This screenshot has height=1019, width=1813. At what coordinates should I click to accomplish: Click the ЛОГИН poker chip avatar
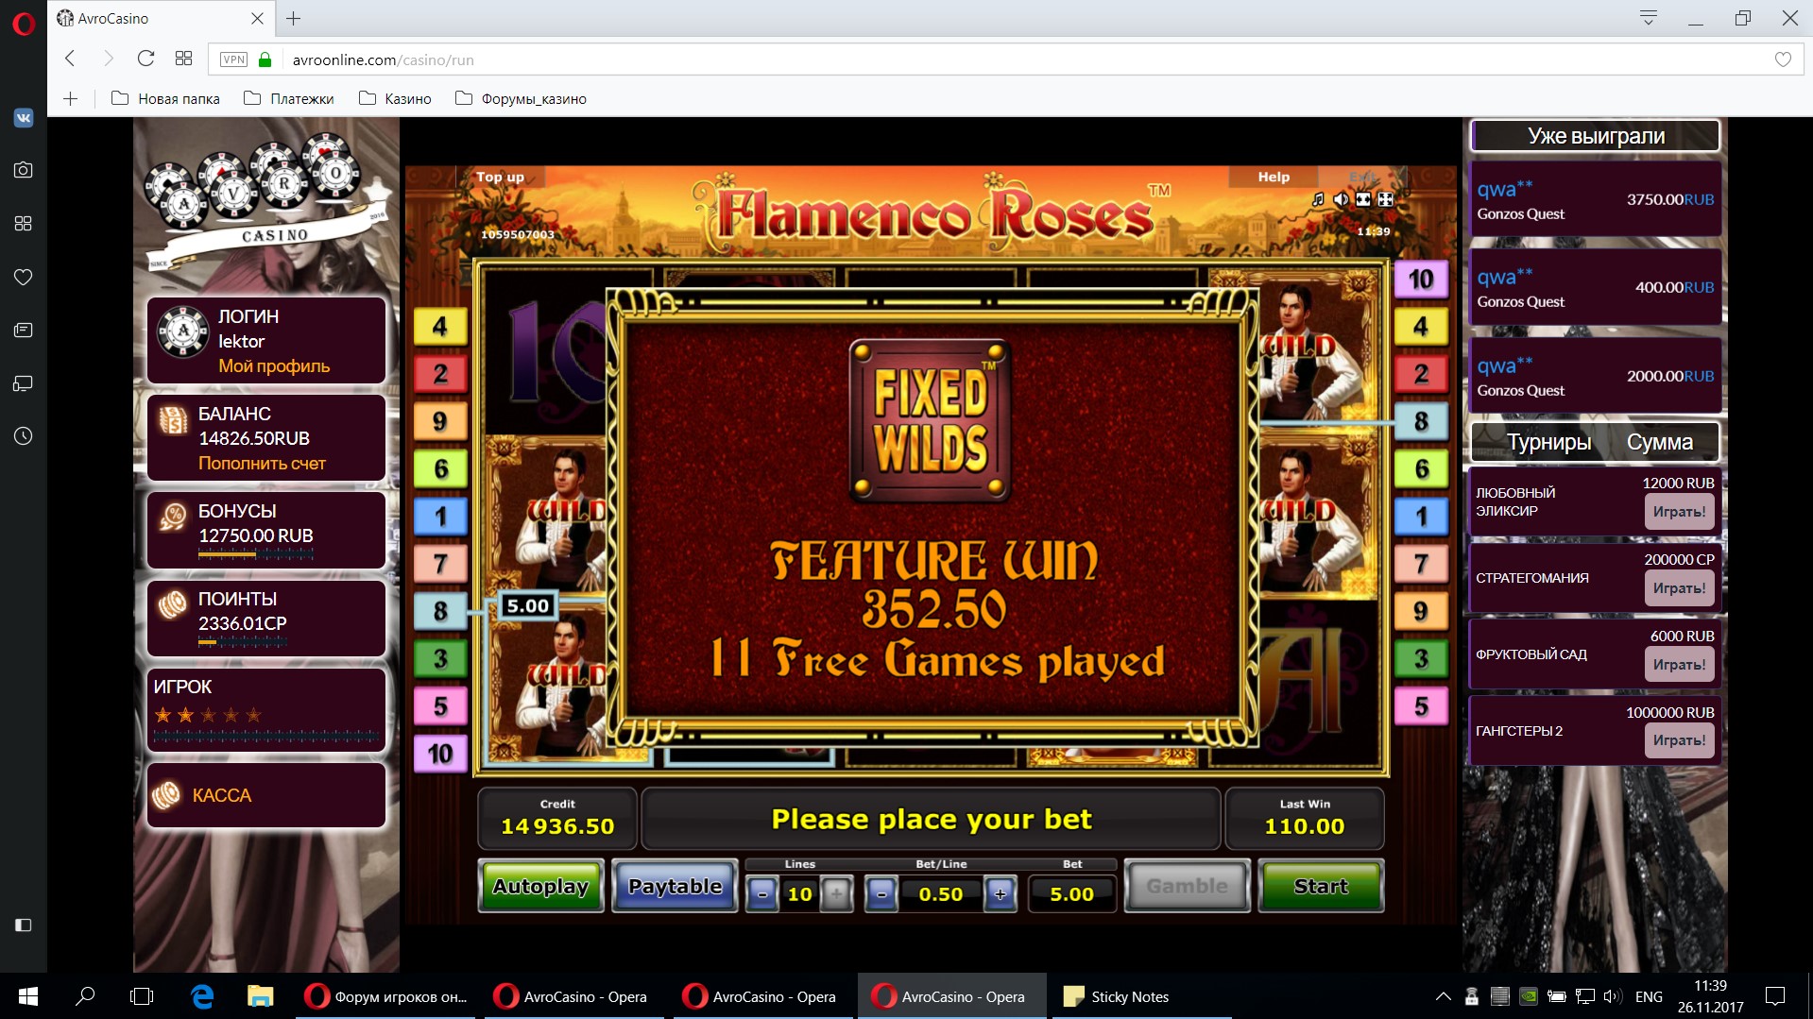[x=183, y=331]
